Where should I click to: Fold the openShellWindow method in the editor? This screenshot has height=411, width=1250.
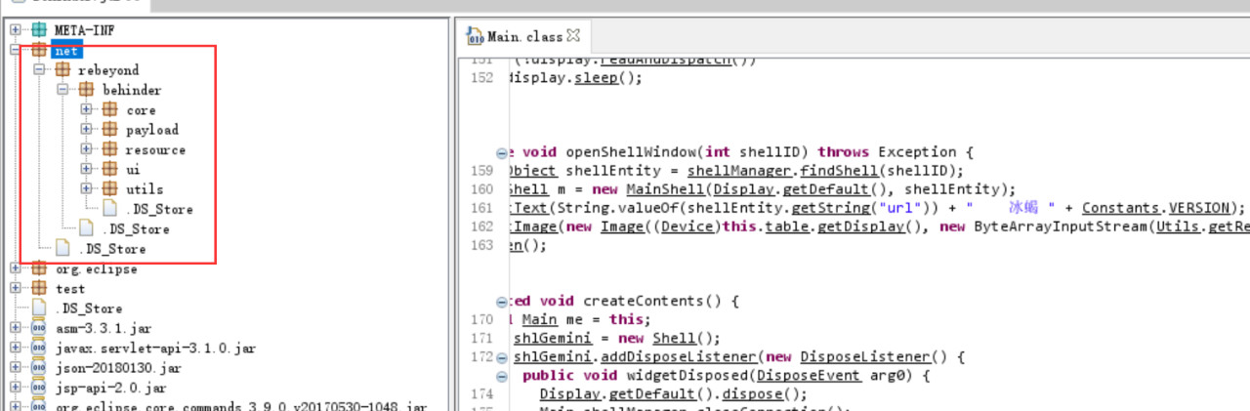click(x=502, y=152)
